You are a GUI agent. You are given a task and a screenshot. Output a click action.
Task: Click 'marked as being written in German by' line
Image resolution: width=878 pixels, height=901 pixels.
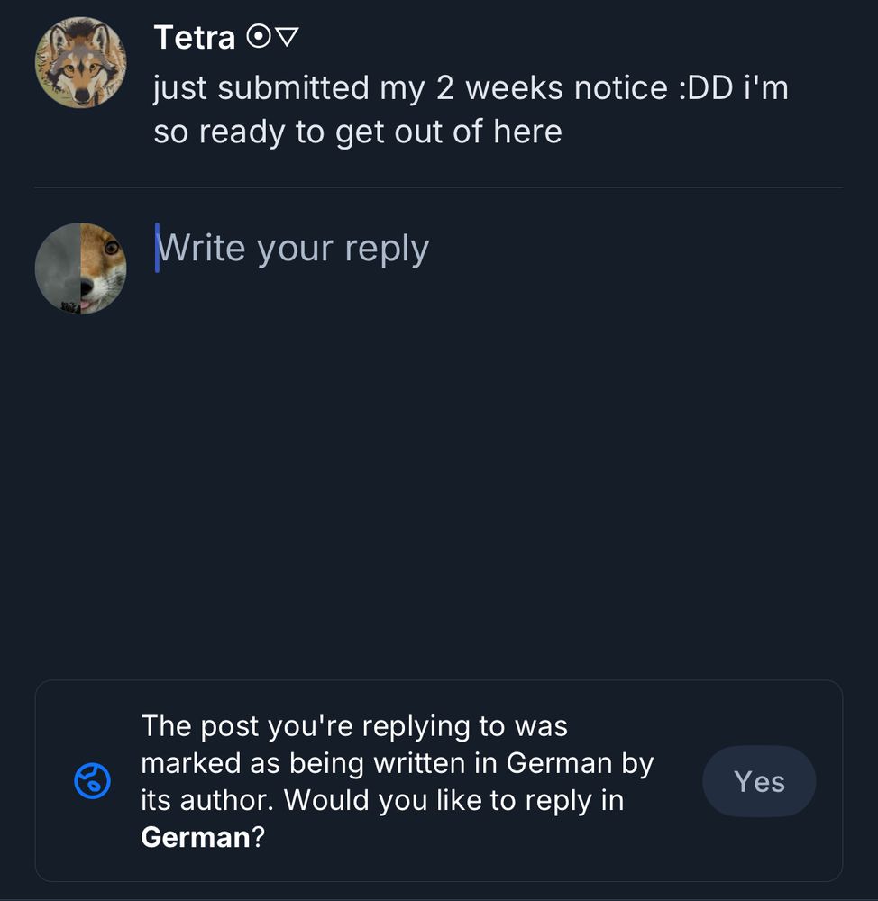click(398, 763)
